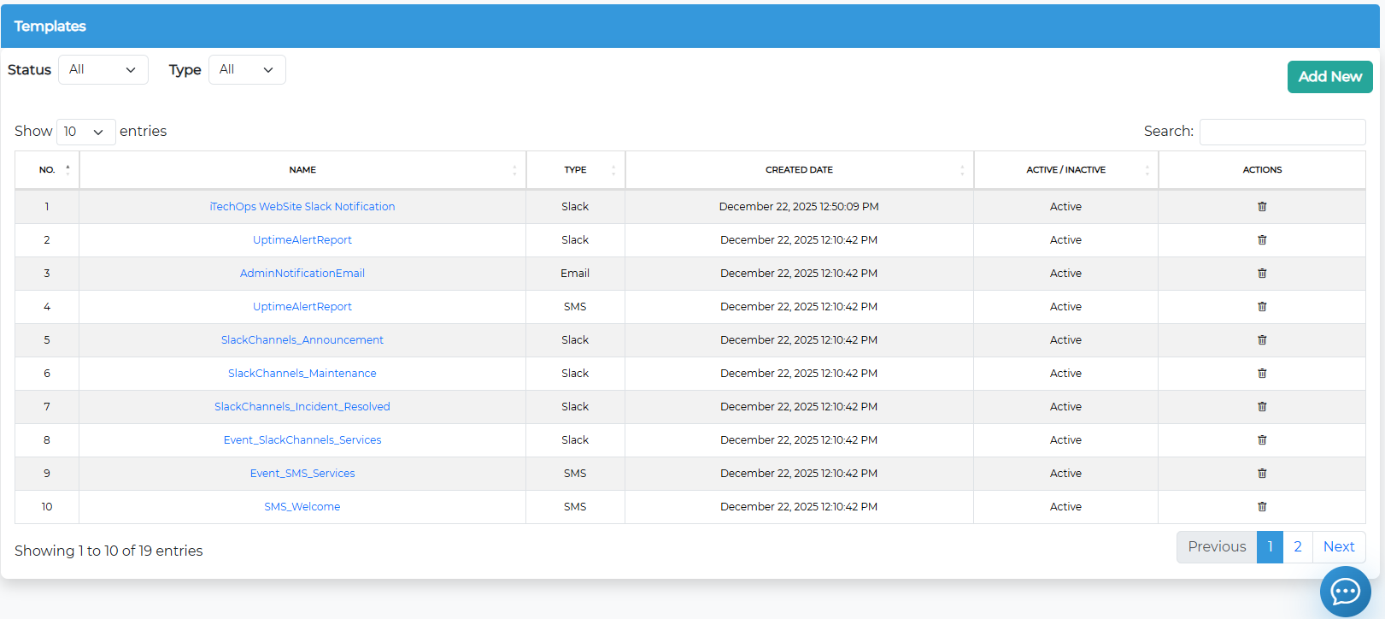Delete the SlackChannels_Announcement template
1385x619 pixels.
(x=1262, y=340)
